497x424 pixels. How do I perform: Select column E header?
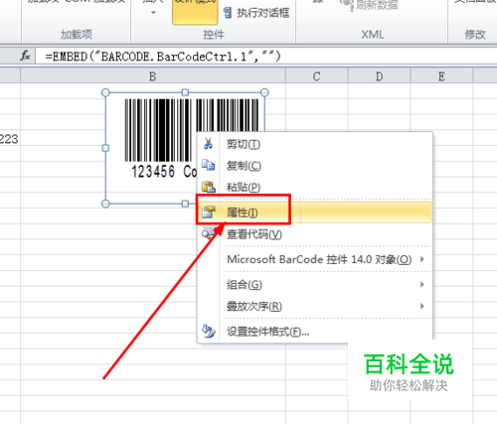pos(441,76)
